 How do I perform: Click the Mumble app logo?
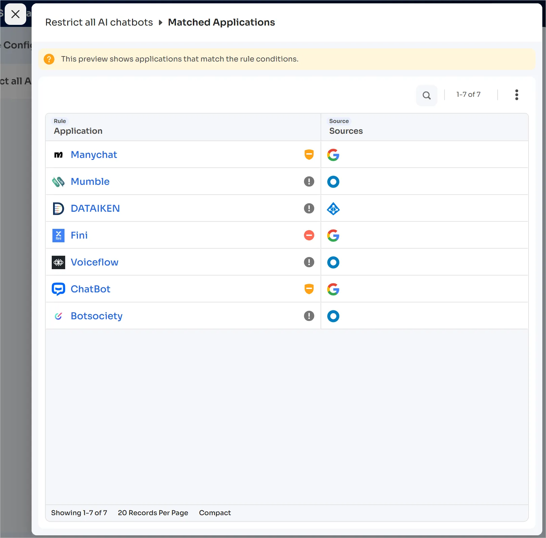pyautogui.click(x=58, y=181)
